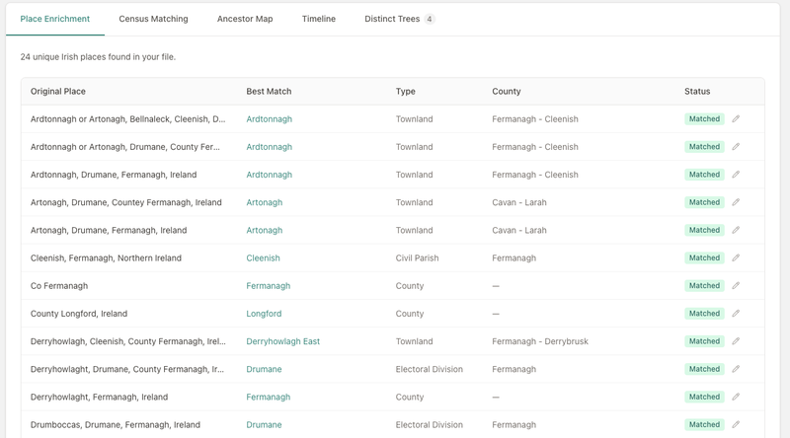Open Ardtonnagh link for Ardtonnagh or Artonagh, Drumane row
Image resolution: width=790 pixels, height=438 pixels.
point(269,147)
